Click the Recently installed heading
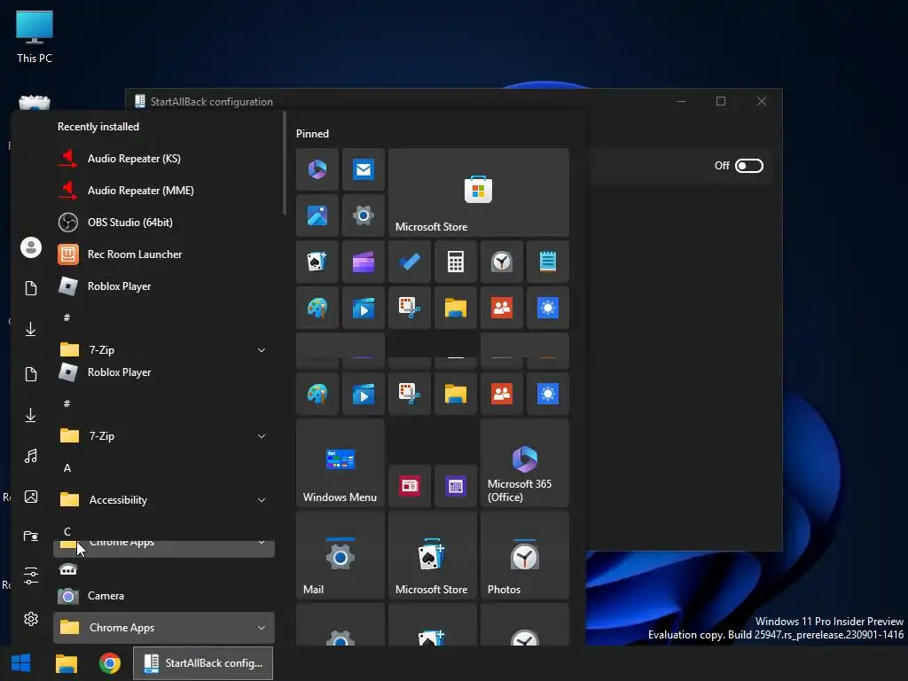 [x=98, y=127]
